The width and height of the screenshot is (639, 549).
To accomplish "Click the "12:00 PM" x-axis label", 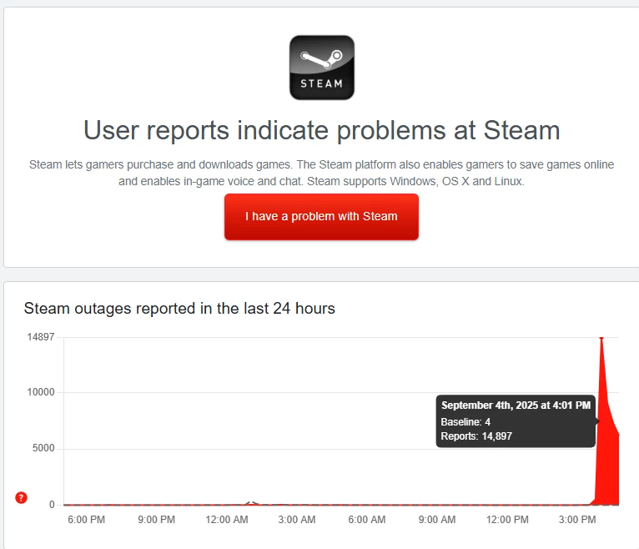I will (507, 520).
